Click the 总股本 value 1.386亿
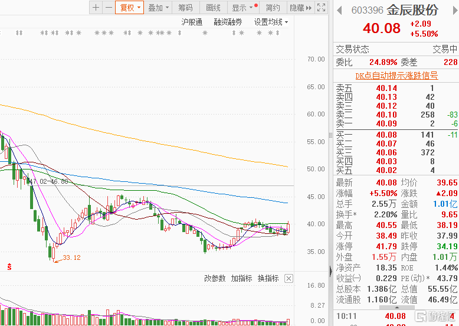This screenshot has width=459, height=326. coord(382,289)
